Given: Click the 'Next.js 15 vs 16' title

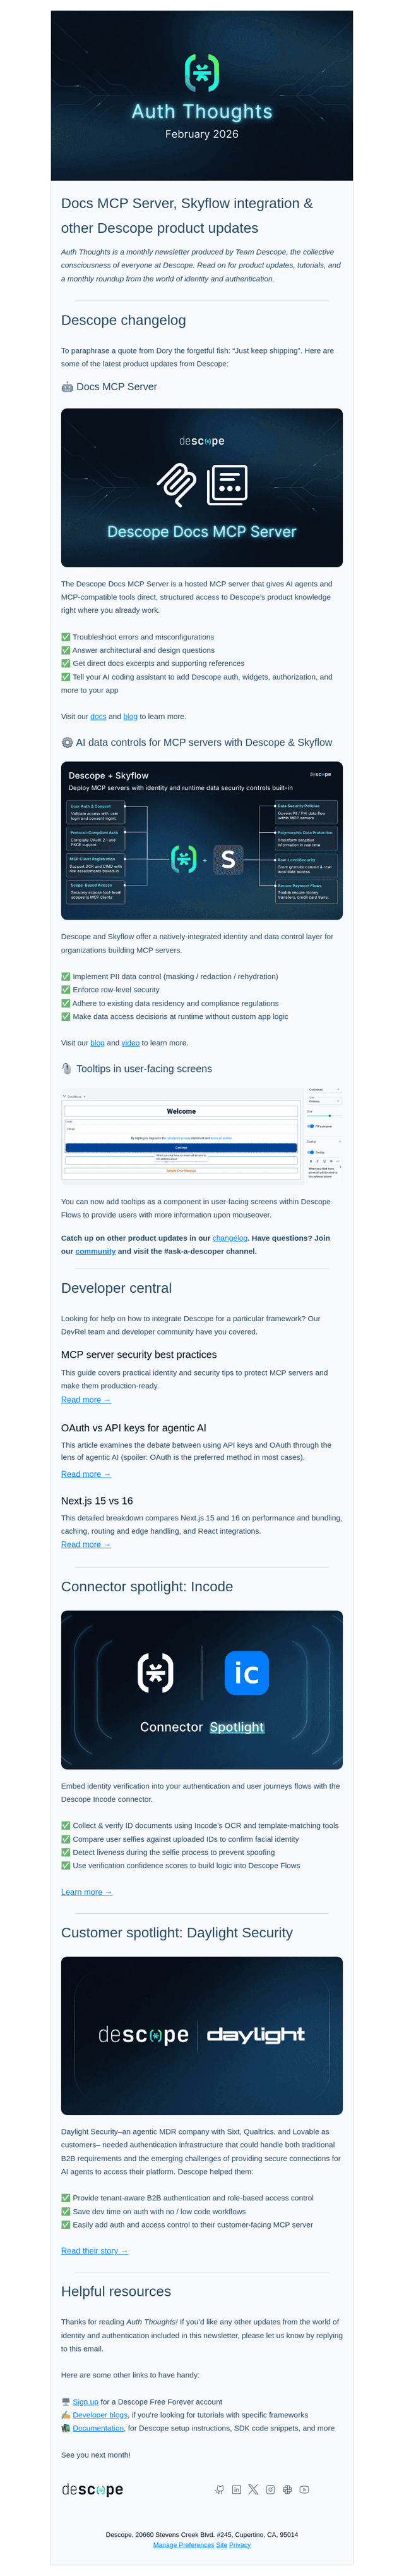Looking at the screenshot, I should pyautogui.click(x=97, y=1501).
